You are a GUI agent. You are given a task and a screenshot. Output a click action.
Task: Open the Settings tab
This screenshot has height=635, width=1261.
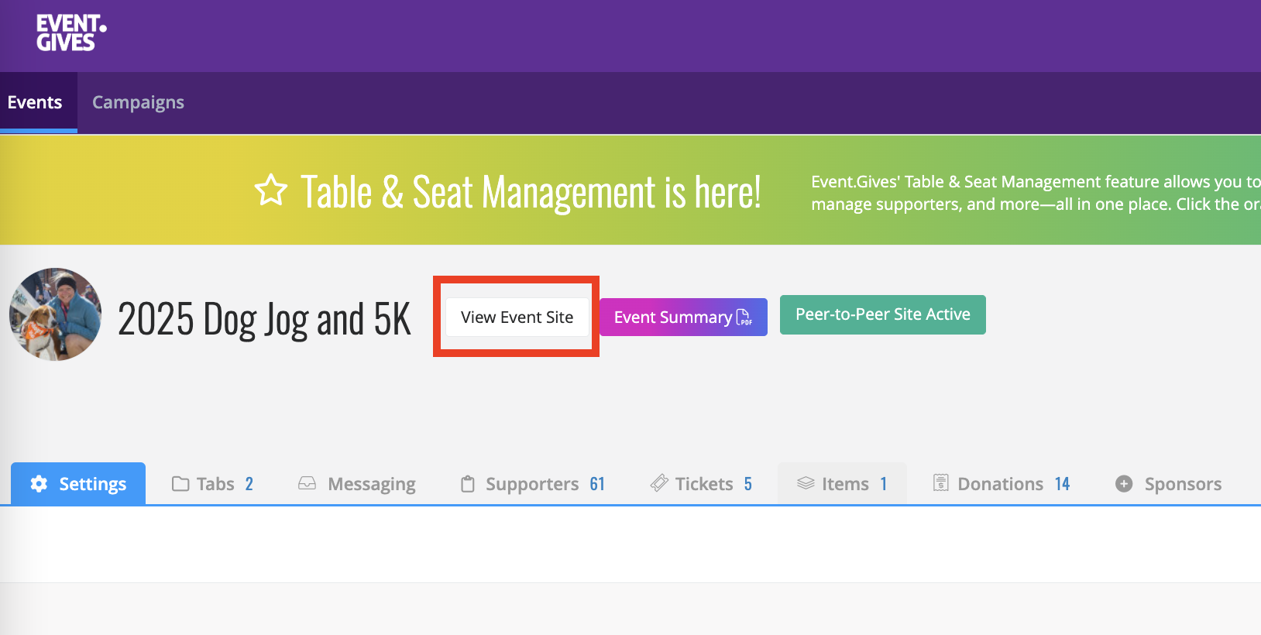pyautogui.click(x=78, y=483)
